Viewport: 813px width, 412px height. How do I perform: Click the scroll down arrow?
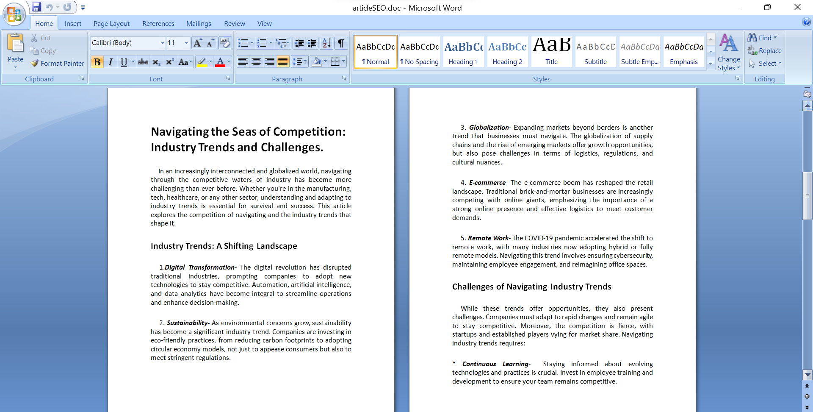[807, 375]
